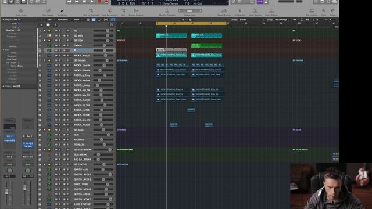The height and width of the screenshot is (209, 372).
Task: Collapse the Region inspector section
Action: (x=3, y=19)
